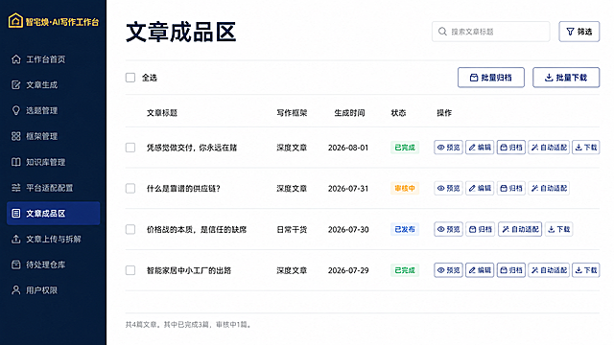Open the 筛选 filter button

579,32
